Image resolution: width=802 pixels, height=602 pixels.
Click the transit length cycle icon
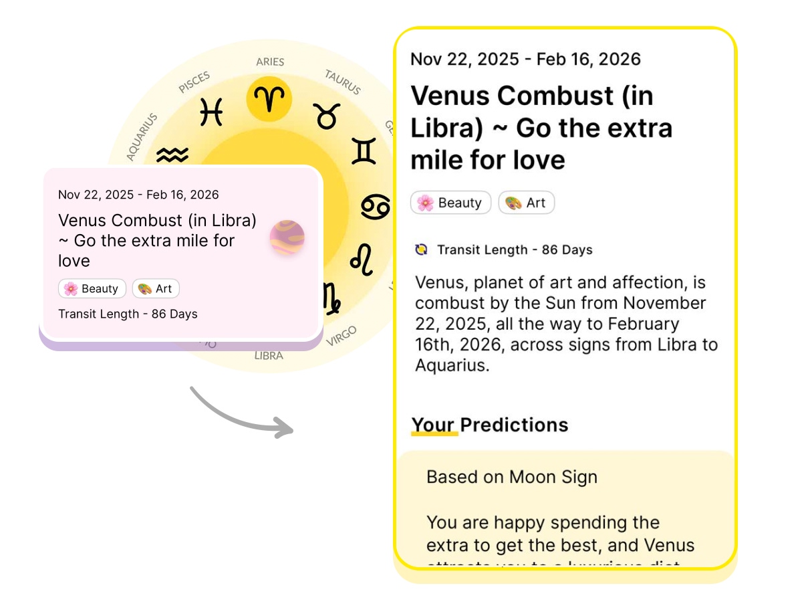(x=421, y=249)
